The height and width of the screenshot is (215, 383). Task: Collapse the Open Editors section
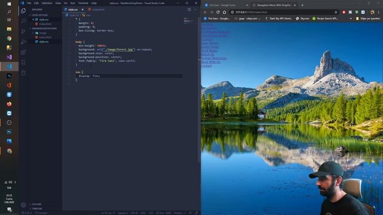click(39, 15)
